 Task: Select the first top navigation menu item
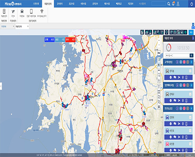pyautogui.click(x=36, y=4)
